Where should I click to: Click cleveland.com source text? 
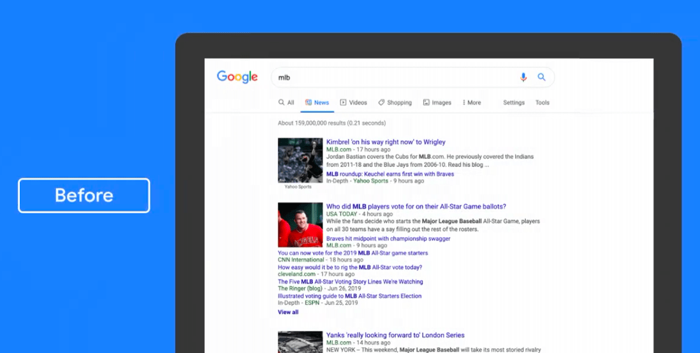click(296, 274)
